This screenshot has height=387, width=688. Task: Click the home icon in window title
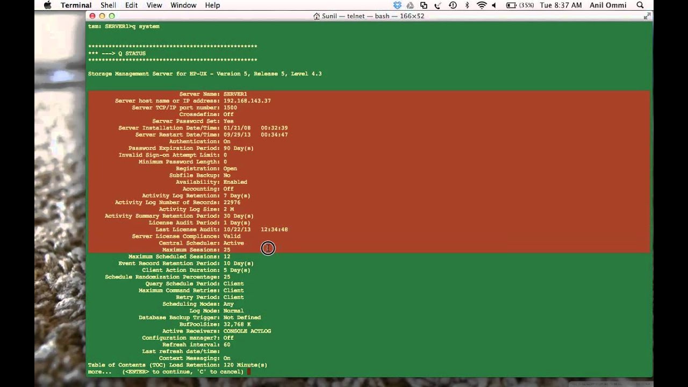tap(317, 16)
